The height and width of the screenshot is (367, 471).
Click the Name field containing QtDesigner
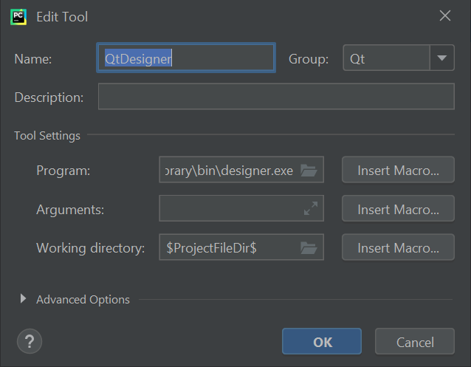coord(186,58)
